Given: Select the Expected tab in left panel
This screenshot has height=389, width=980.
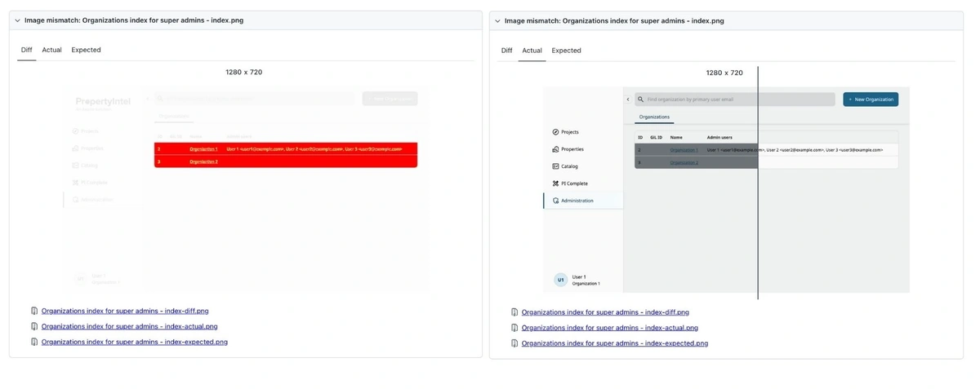Looking at the screenshot, I should [86, 50].
